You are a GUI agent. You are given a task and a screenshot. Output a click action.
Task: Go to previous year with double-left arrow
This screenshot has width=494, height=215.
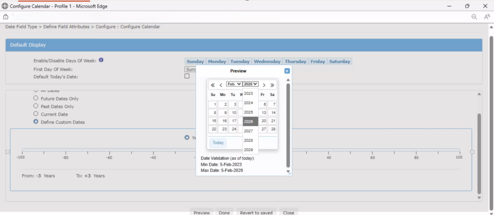[x=213, y=85]
